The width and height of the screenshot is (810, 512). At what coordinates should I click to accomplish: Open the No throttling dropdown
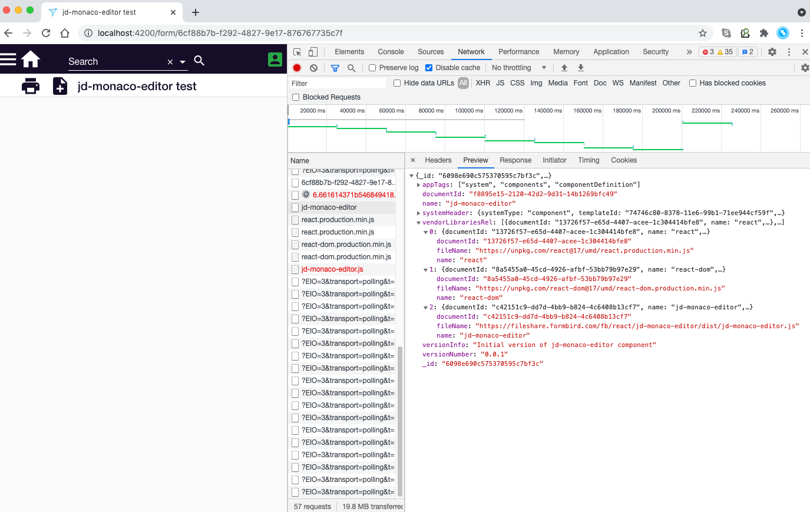coord(518,68)
